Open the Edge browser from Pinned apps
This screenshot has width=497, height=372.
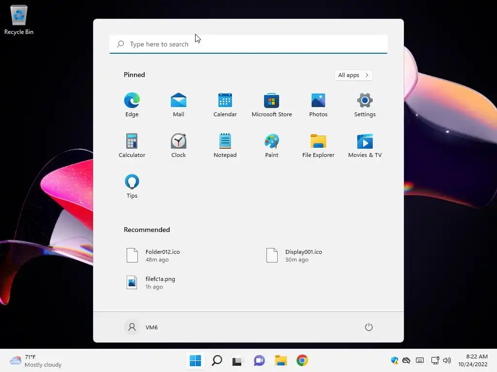point(132,105)
